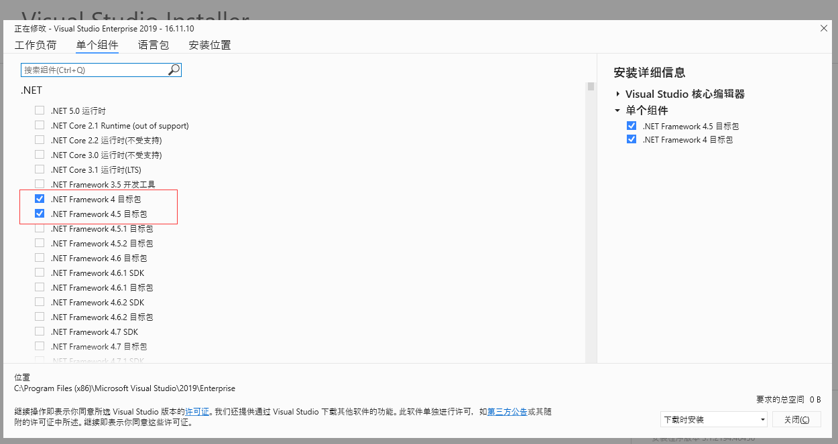Open the 下载时安装 dropdown
The width and height of the screenshot is (838, 444).
click(714, 419)
